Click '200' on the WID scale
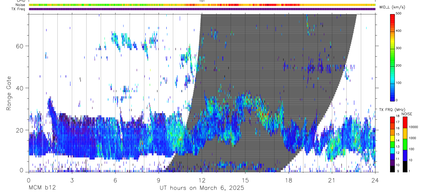Screen dimensions: 422x195 coord(399,65)
